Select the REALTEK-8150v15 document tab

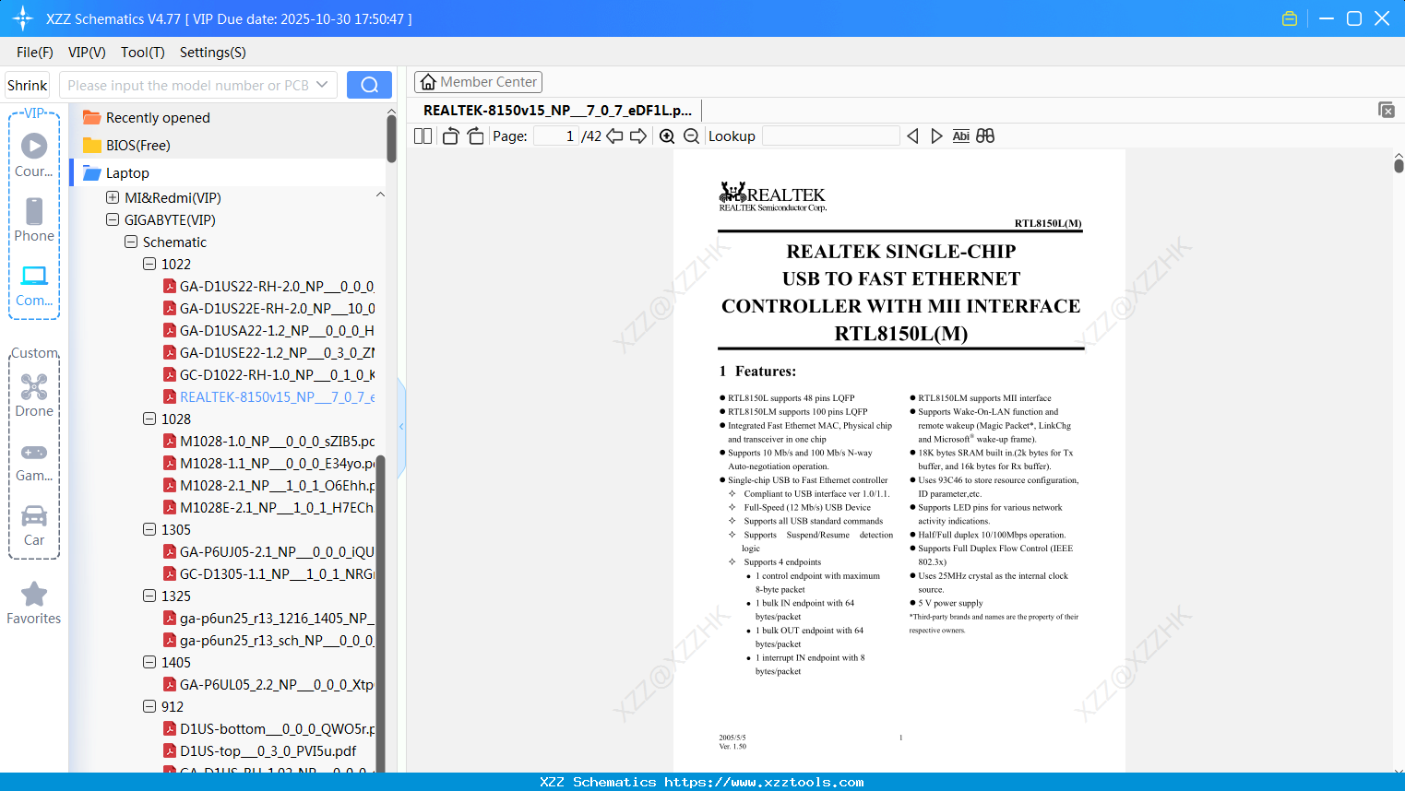(x=557, y=111)
